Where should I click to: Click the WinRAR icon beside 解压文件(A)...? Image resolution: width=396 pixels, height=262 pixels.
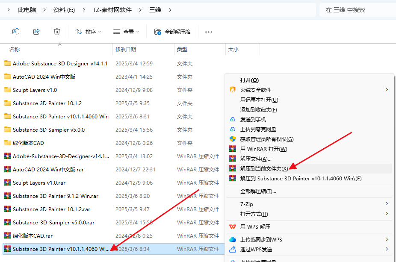click(233, 159)
